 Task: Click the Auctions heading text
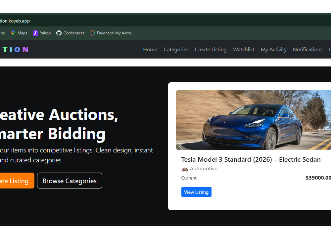(83, 115)
